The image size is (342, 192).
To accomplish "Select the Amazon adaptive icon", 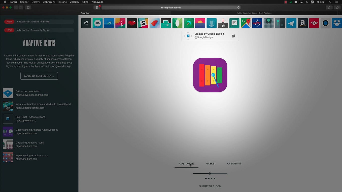I will click(x=302, y=23).
